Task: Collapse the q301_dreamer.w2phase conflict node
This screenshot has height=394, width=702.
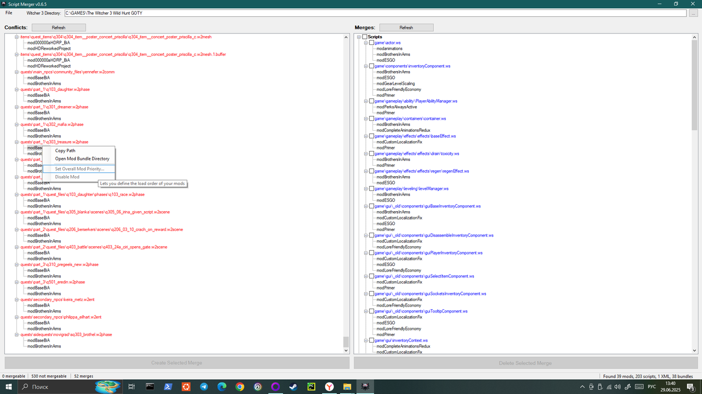Action: [x=16, y=107]
